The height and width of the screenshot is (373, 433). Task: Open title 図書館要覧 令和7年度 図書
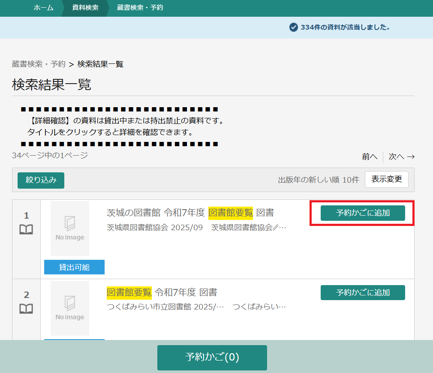[162, 292]
